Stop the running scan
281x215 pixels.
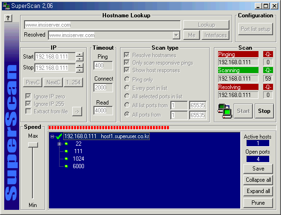pyautogui.click(x=264, y=111)
